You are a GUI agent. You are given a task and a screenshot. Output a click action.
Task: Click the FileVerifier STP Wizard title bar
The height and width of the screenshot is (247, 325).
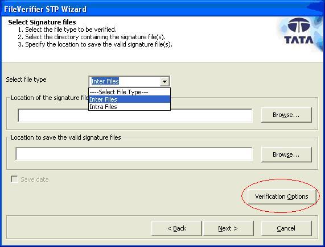pyautogui.click(x=163, y=9)
